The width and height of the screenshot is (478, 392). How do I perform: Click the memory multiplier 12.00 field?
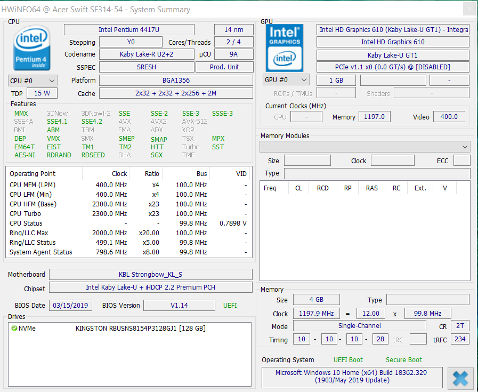pyautogui.click(x=371, y=313)
